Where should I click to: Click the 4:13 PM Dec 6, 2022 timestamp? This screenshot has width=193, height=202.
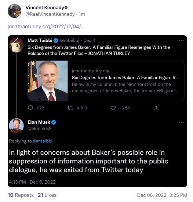pyautogui.click(x=32, y=182)
